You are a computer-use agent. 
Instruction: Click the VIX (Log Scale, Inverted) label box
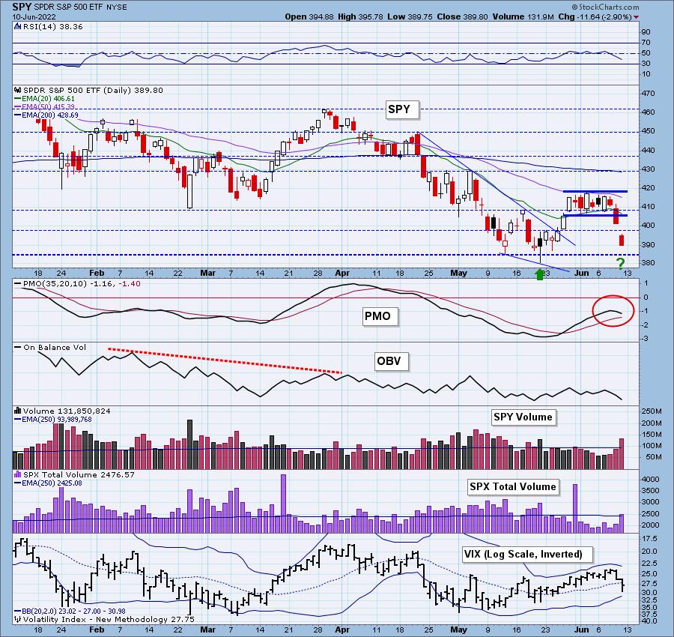[527, 555]
